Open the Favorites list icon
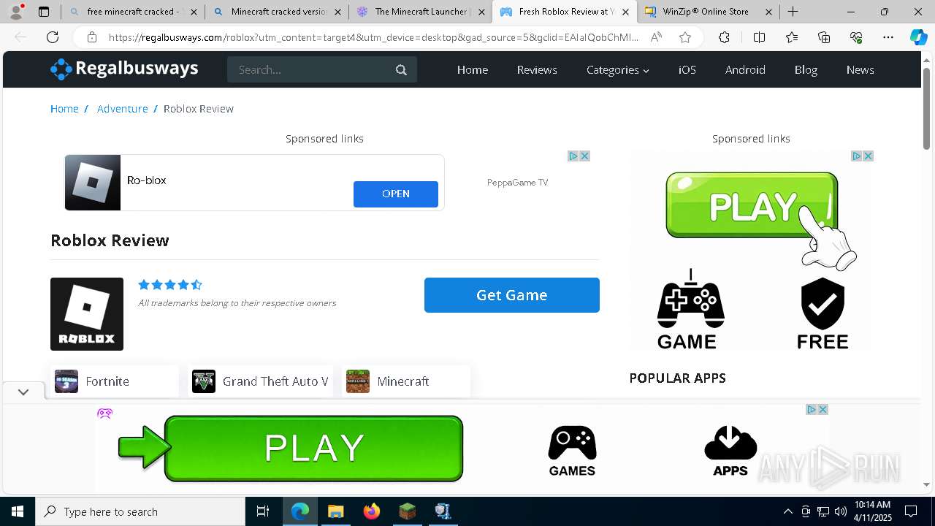 [792, 37]
